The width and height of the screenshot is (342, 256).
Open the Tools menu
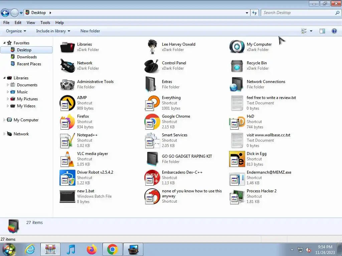(45, 23)
